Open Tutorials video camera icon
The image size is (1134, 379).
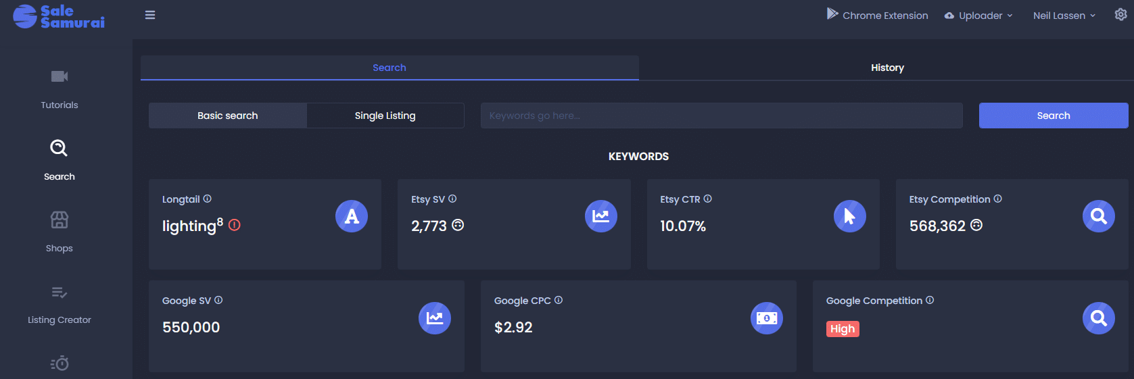(x=60, y=76)
